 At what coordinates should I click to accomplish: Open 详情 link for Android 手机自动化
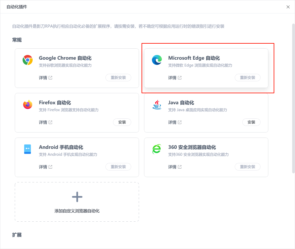click(43, 167)
